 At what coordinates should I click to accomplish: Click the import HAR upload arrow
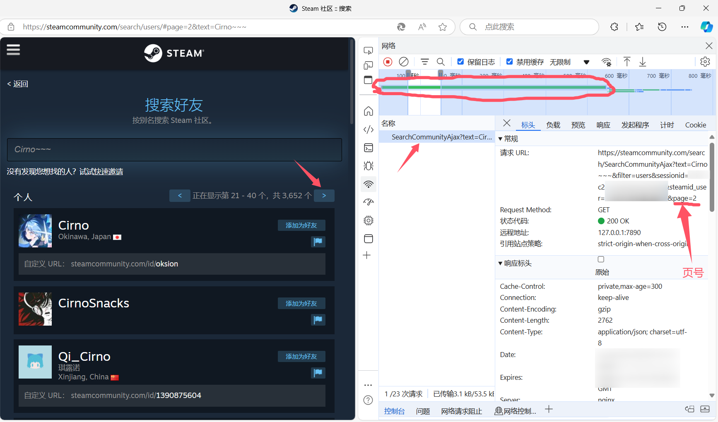pyautogui.click(x=627, y=62)
